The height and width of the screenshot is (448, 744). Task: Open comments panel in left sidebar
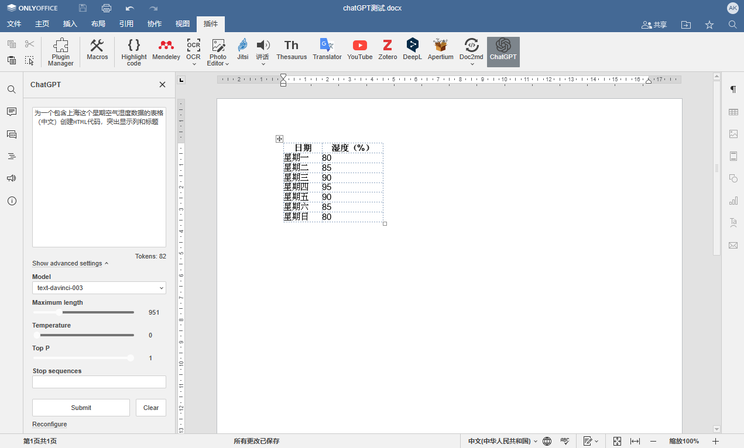[12, 112]
